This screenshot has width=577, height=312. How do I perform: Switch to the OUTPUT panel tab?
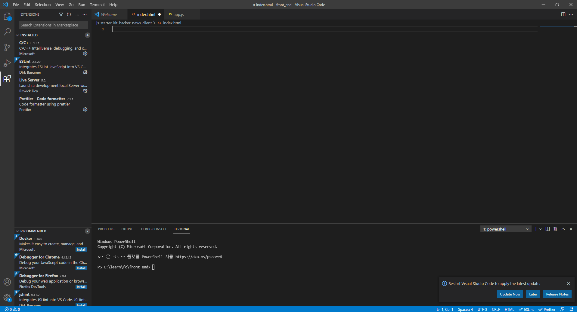point(128,229)
